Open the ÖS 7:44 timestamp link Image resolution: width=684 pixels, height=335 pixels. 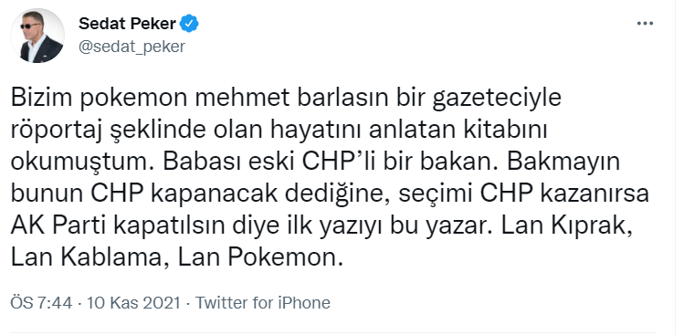[x=41, y=302]
